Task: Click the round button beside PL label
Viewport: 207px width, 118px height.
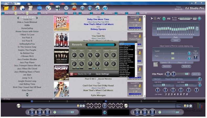Action: (x=164, y=19)
